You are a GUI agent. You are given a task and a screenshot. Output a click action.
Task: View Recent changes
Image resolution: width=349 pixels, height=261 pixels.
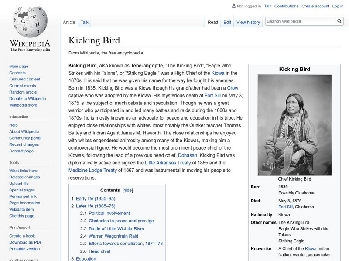coord(24,144)
